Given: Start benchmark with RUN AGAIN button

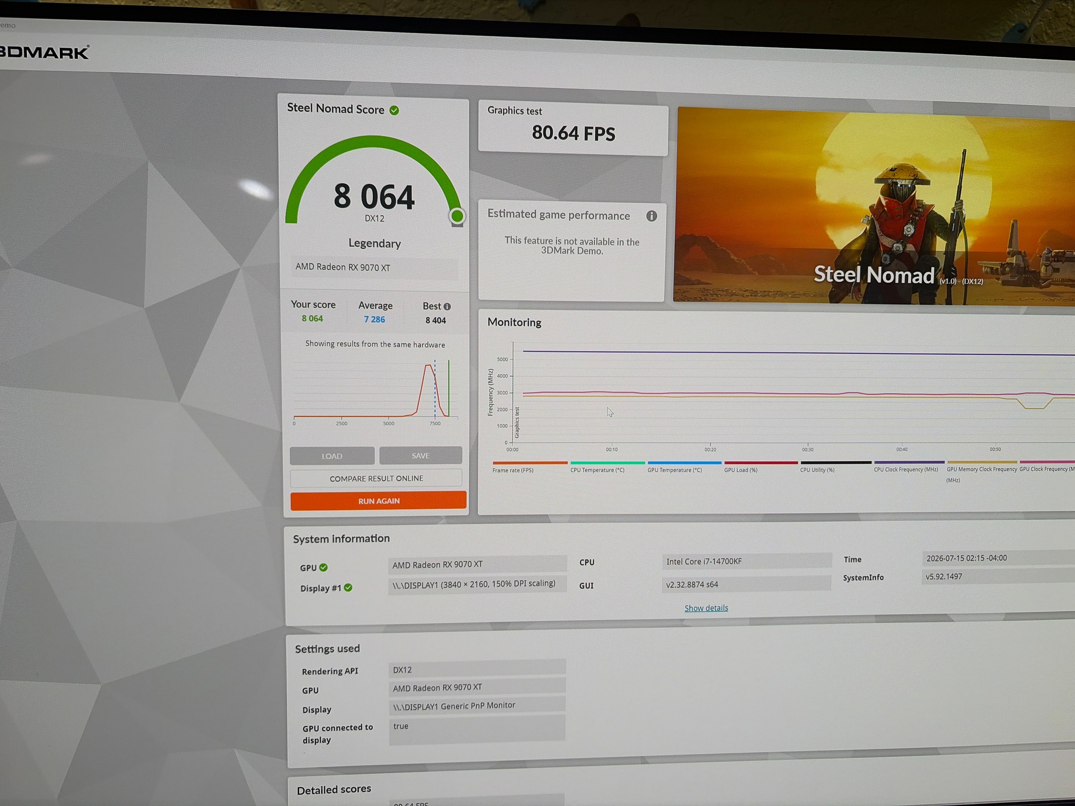Looking at the screenshot, I should click(378, 501).
